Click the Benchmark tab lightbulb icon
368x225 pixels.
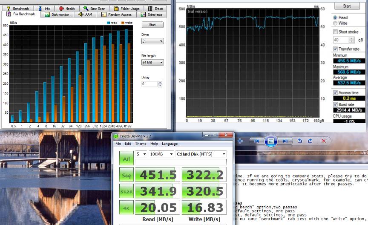click(9, 9)
